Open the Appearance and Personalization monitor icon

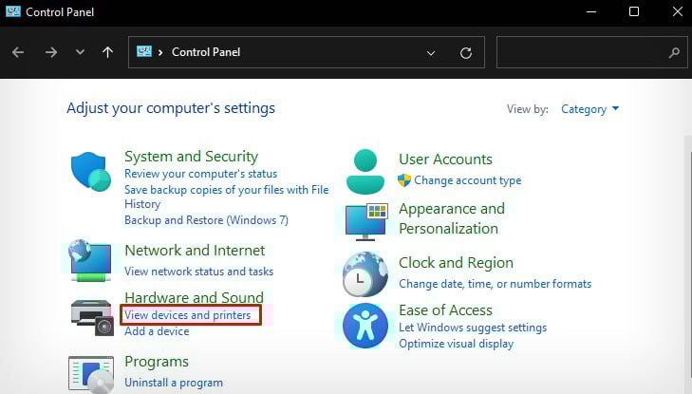[366, 222]
